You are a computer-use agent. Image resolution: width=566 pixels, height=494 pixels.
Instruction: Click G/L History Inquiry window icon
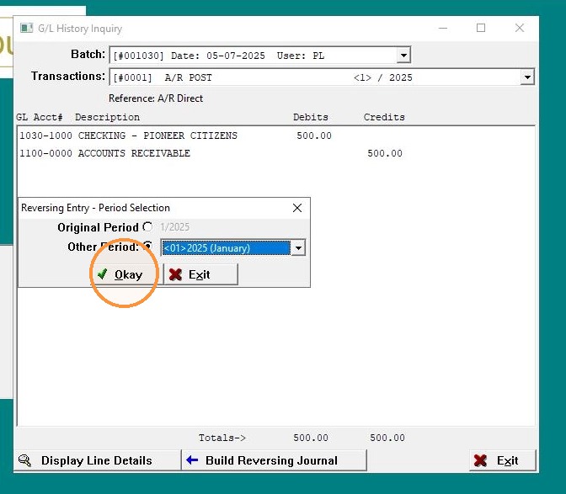coord(26,28)
